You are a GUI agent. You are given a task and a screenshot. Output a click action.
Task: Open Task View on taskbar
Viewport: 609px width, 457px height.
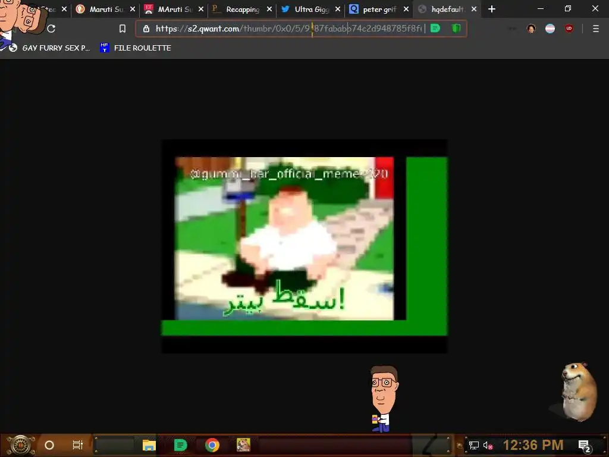tap(78, 445)
